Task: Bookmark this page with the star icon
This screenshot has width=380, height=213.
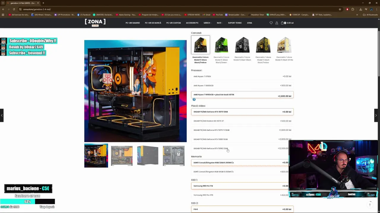Action: (x=340, y=9)
